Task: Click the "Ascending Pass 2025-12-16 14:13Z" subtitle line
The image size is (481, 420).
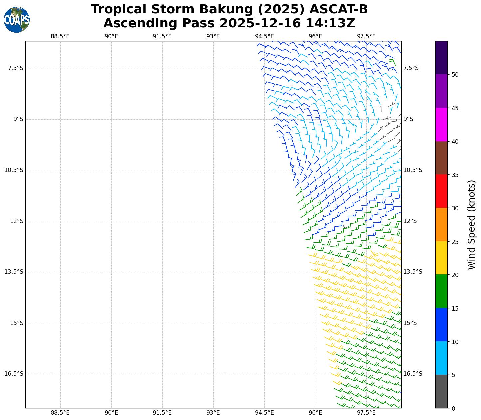Action: pyautogui.click(x=229, y=23)
